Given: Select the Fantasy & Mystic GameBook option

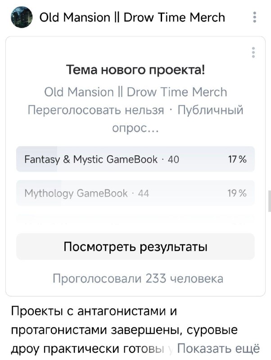Looking at the screenshot, I should 135,159.
